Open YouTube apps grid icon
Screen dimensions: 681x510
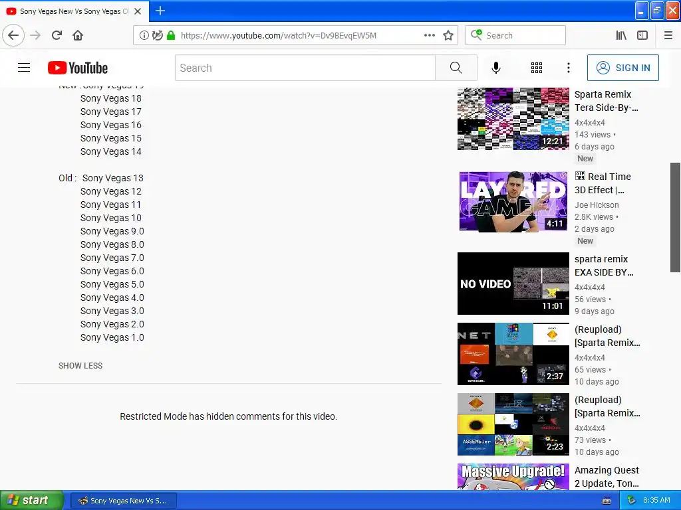click(537, 68)
